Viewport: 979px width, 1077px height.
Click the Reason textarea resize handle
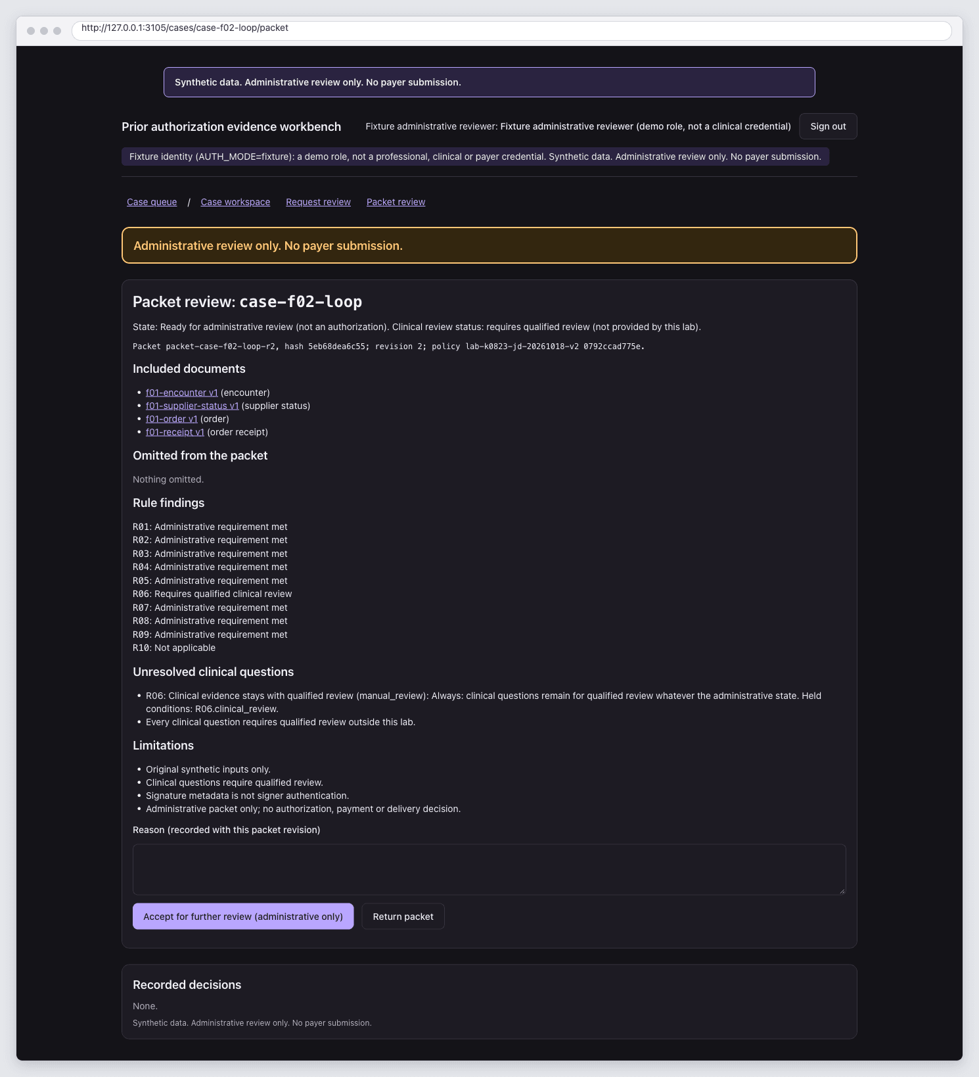[842, 891]
